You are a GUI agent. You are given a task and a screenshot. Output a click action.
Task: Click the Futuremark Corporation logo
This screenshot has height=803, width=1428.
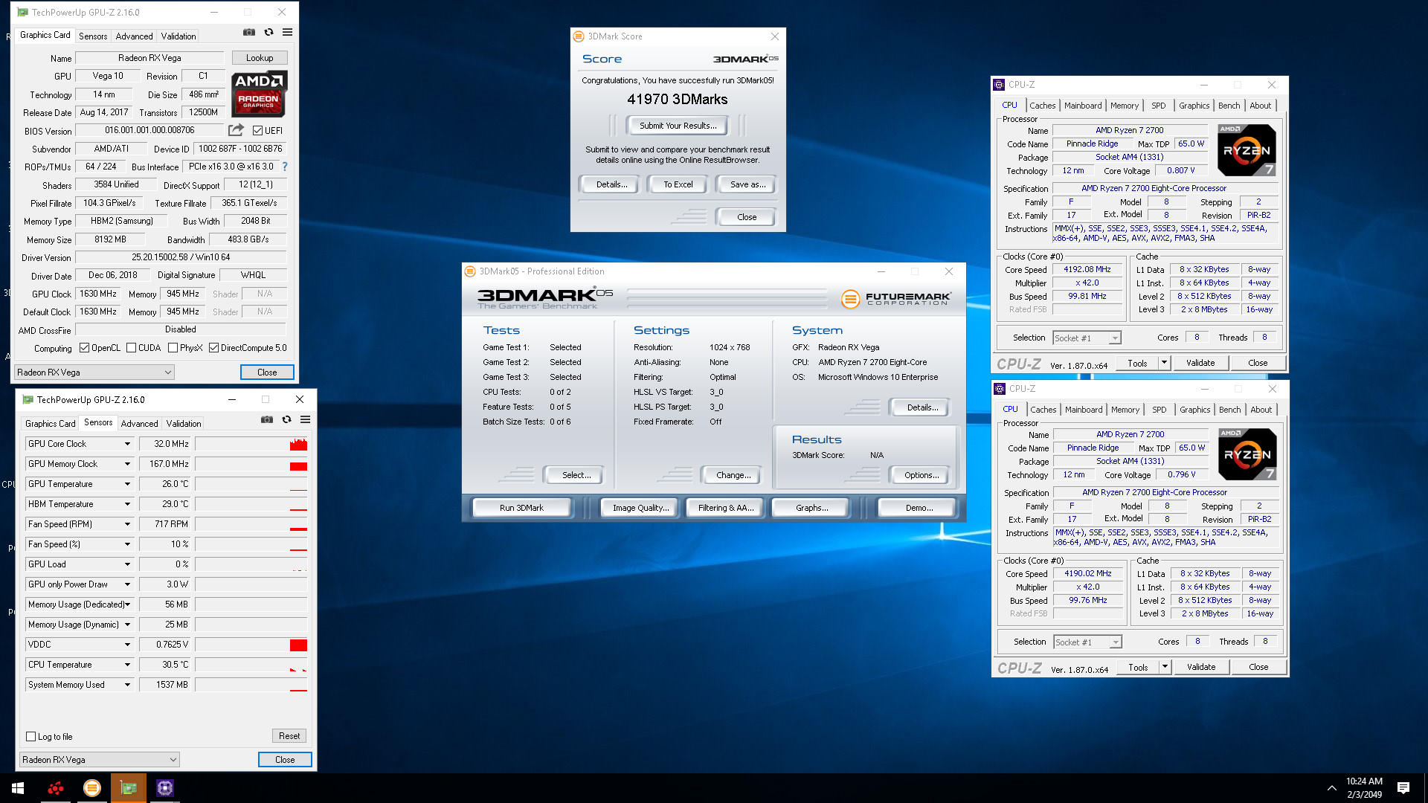895,299
